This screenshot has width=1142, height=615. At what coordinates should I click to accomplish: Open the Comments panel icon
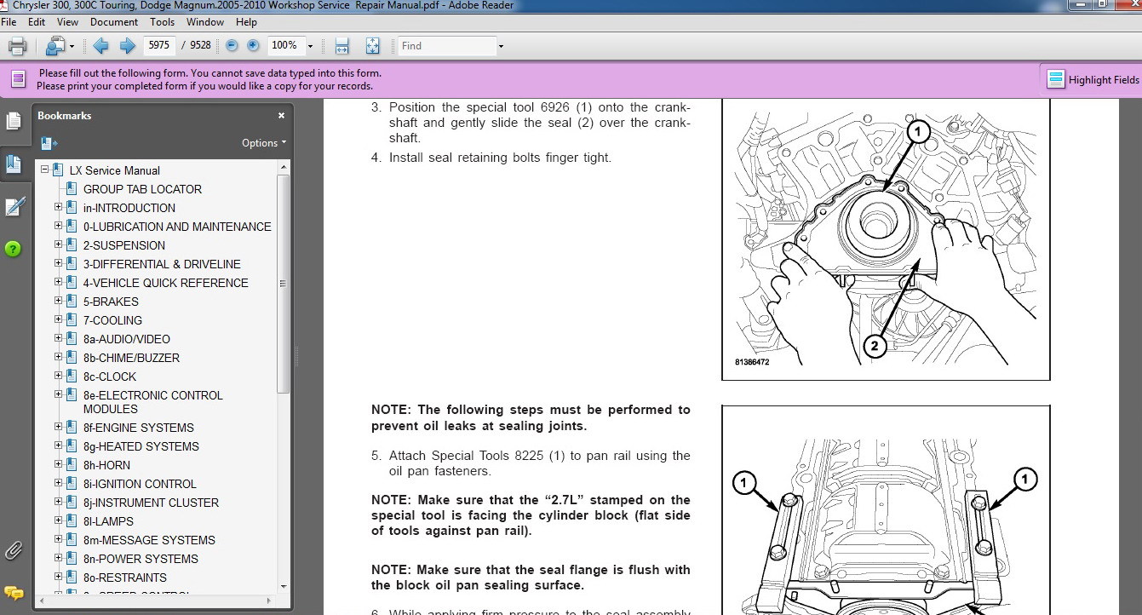[14, 592]
